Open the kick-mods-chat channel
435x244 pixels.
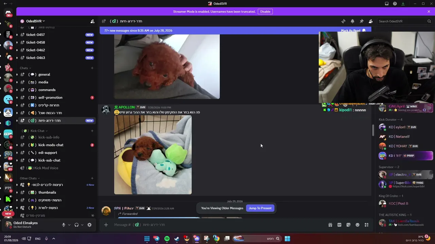[56, 145]
